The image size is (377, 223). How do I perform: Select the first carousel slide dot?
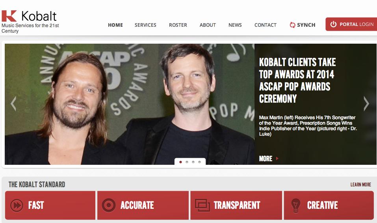[x=180, y=162]
